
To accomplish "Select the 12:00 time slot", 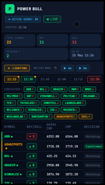I will click(62, 79).
